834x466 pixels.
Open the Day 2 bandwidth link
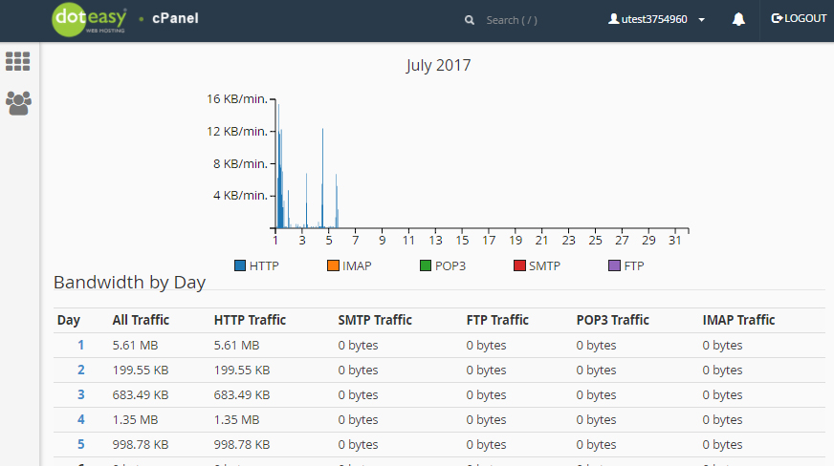coord(81,371)
